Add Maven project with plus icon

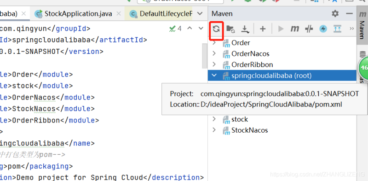(x=263, y=29)
